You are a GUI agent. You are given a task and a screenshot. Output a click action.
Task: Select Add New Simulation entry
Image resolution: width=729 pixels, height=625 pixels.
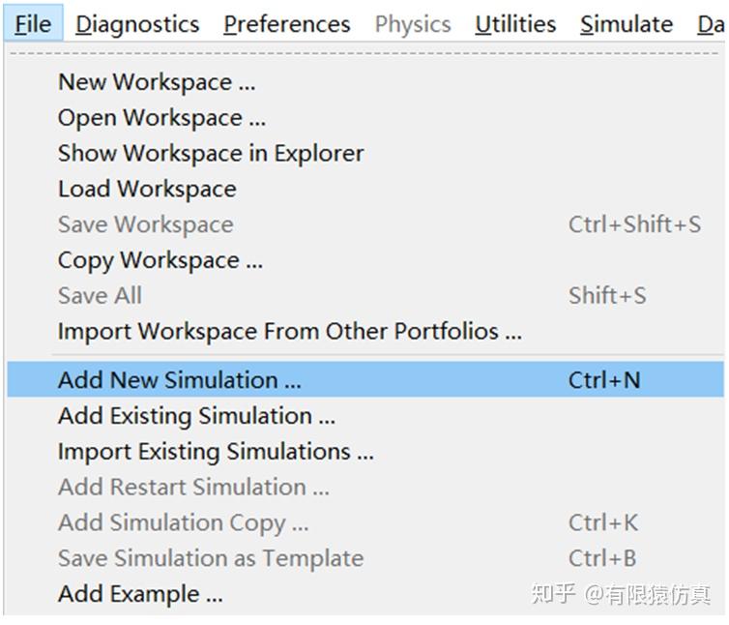[x=180, y=380]
